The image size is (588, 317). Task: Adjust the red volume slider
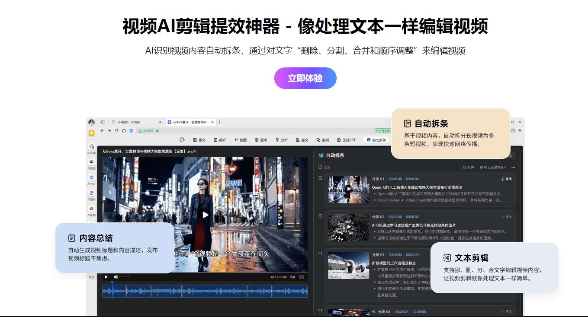pos(125,277)
